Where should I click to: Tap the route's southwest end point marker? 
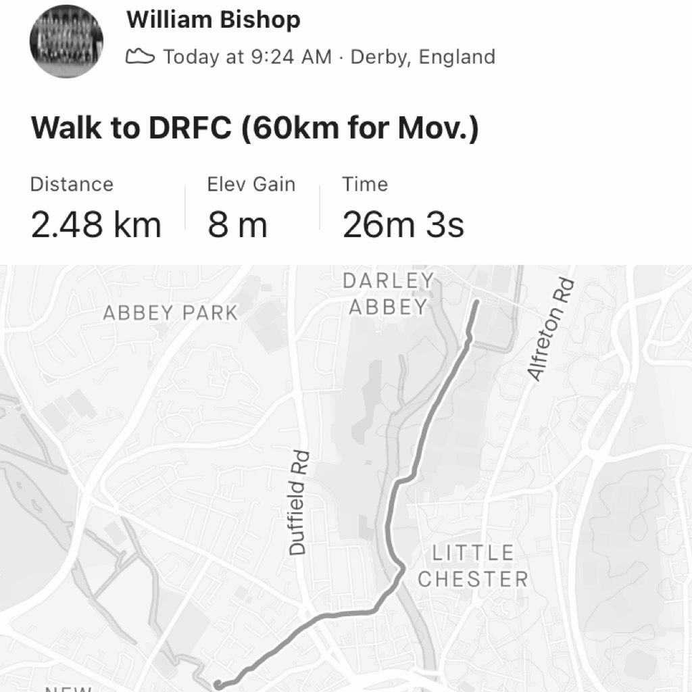click(218, 685)
